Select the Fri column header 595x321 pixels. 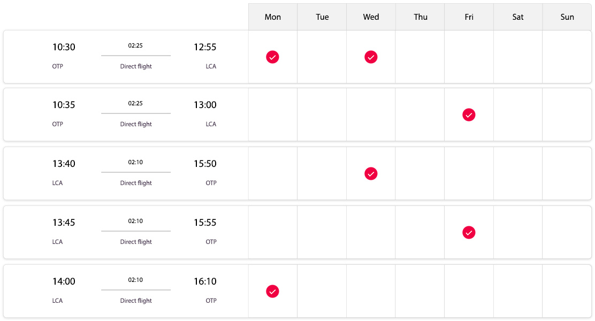click(x=469, y=17)
